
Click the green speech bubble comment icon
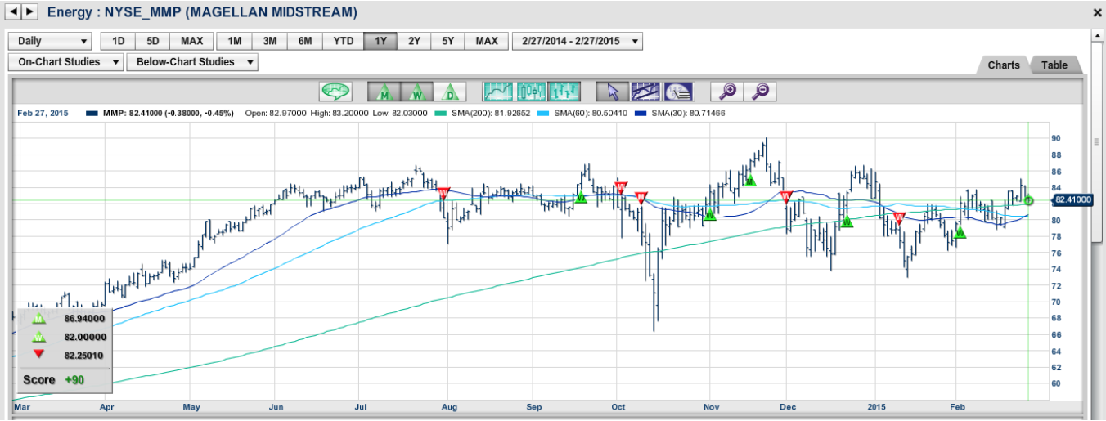335,92
